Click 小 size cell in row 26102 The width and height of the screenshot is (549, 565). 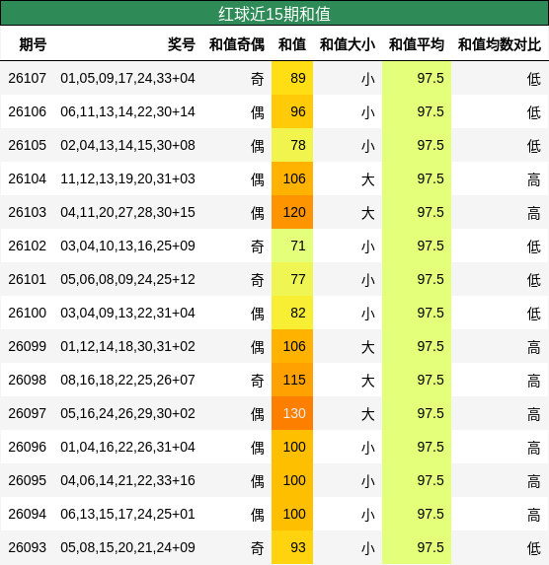click(x=367, y=247)
